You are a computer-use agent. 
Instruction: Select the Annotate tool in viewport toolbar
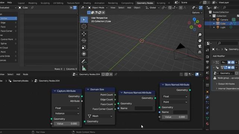coord(84,61)
